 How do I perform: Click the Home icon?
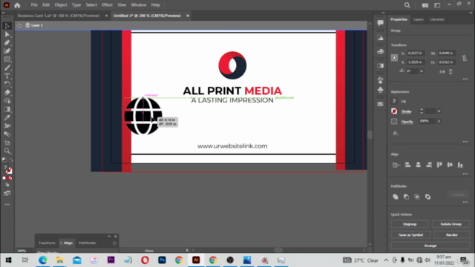(x=17, y=5)
